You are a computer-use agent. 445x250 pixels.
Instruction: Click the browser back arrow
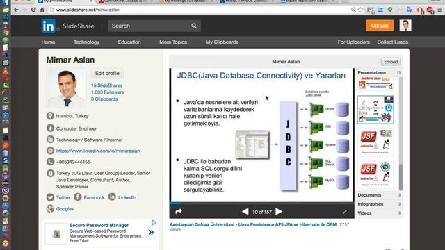click(x=16, y=10)
